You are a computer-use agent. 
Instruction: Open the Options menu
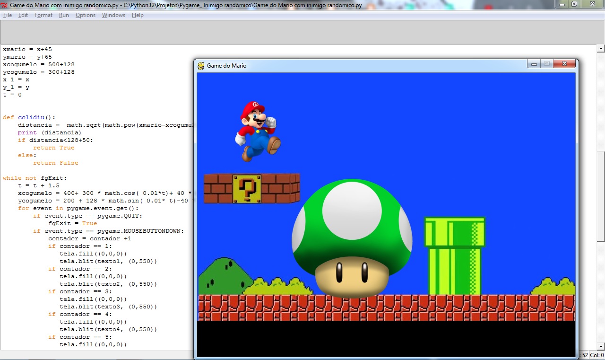86,15
